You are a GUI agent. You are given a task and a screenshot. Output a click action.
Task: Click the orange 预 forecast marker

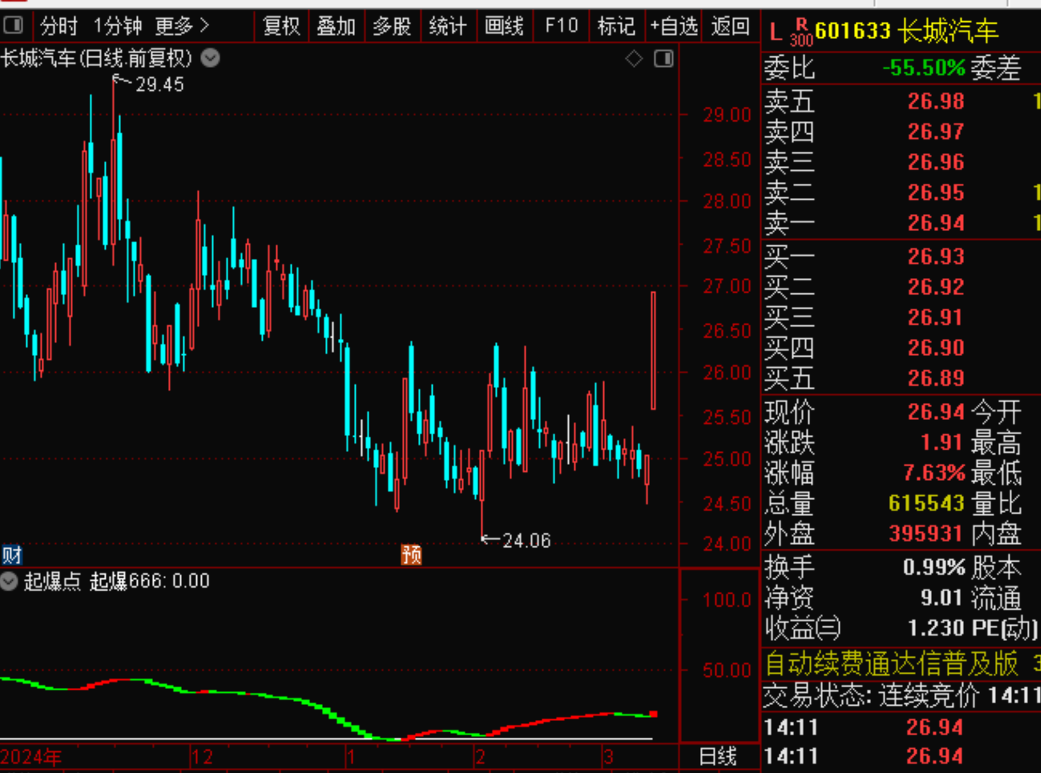tap(411, 554)
